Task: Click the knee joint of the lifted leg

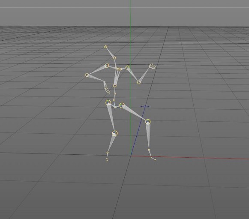Action: (x=148, y=121)
